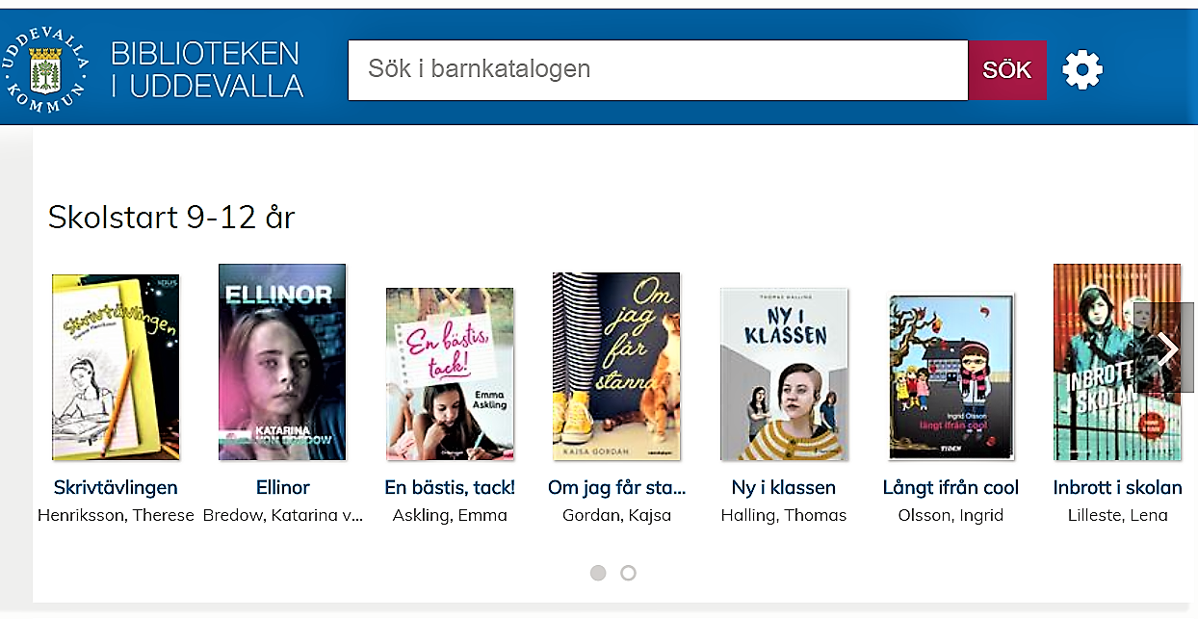
Task: Click author text Halling, Thomas
Action: (x=784, y=515)
